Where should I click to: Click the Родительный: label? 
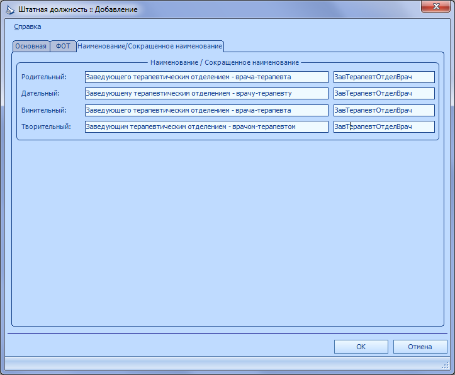[x=44, y=77]
